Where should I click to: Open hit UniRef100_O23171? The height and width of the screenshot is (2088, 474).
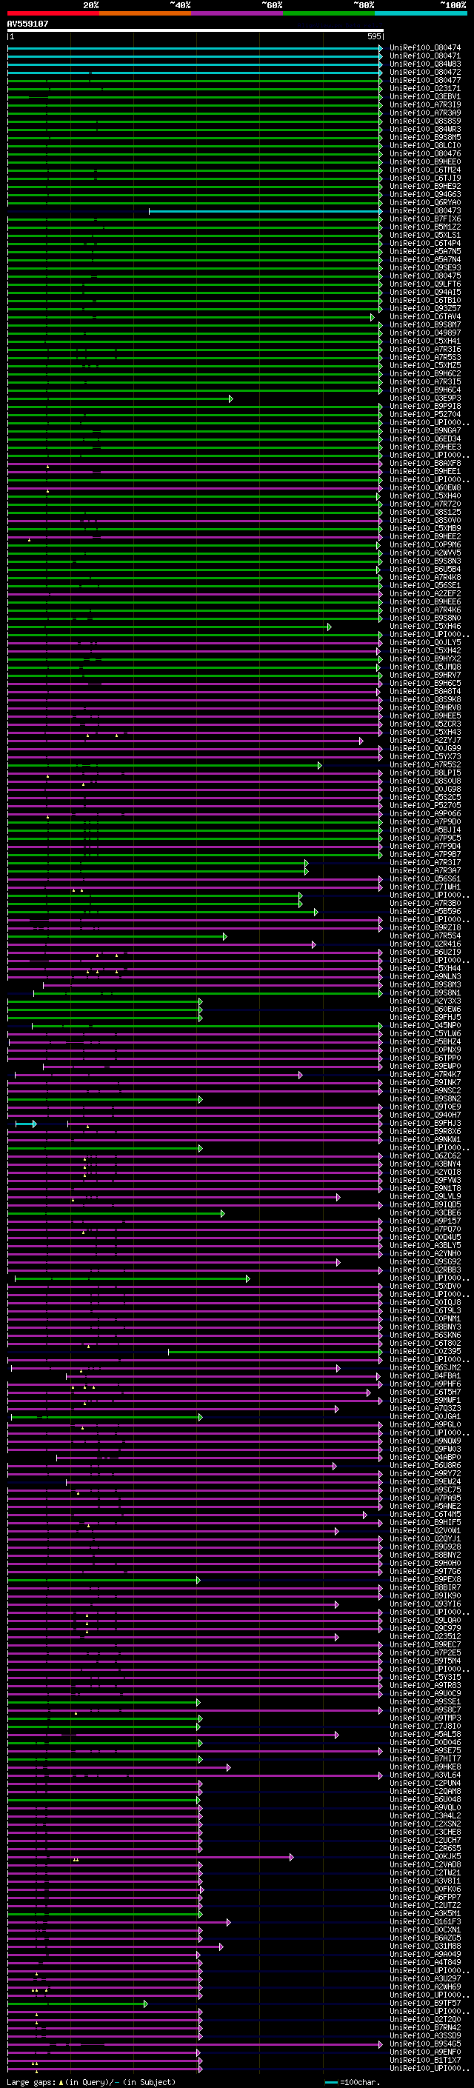coord(425,88)
